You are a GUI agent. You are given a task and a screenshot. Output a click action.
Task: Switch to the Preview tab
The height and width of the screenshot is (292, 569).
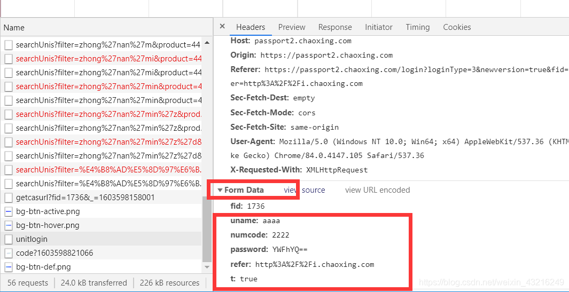click(x=292, y=27)
